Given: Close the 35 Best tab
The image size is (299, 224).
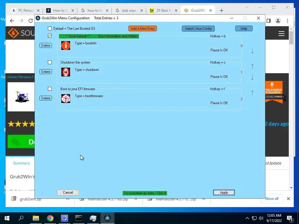Looking at the screenshot, I should [x=176, y=10].
